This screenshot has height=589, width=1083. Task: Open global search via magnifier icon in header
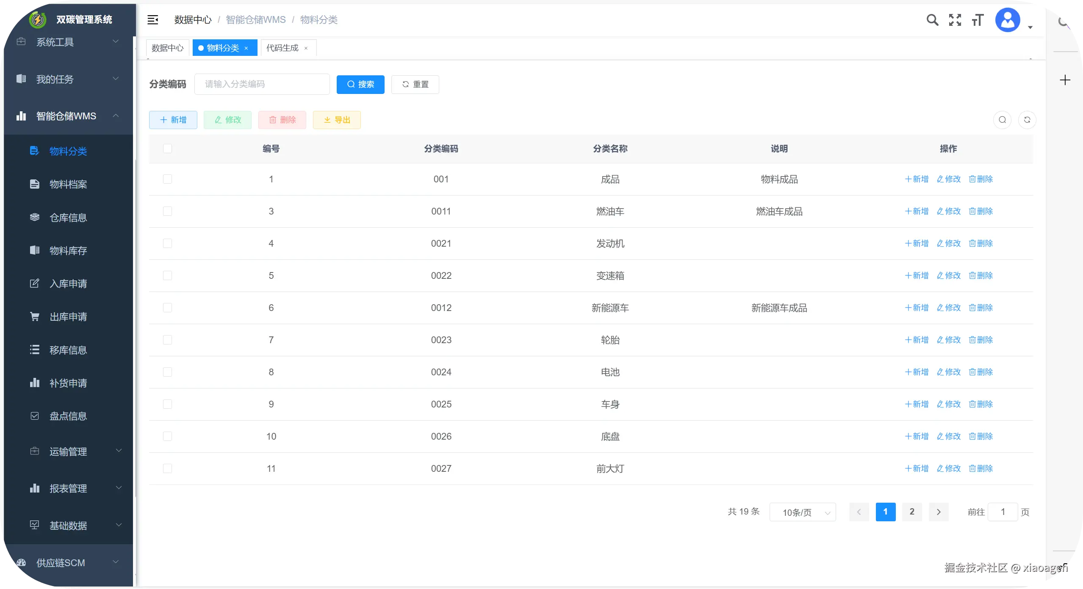[x=933, y=19]
